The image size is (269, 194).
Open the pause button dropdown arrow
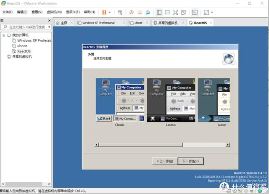110,12
